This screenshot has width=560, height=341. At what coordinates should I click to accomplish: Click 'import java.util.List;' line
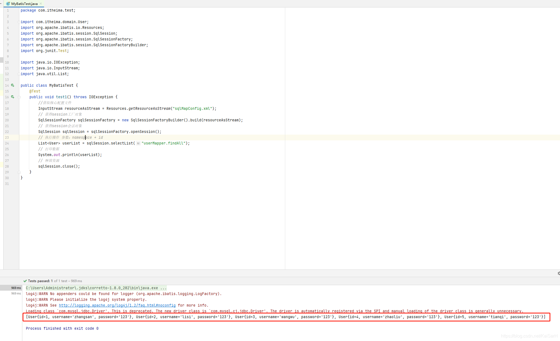(45, 74)
